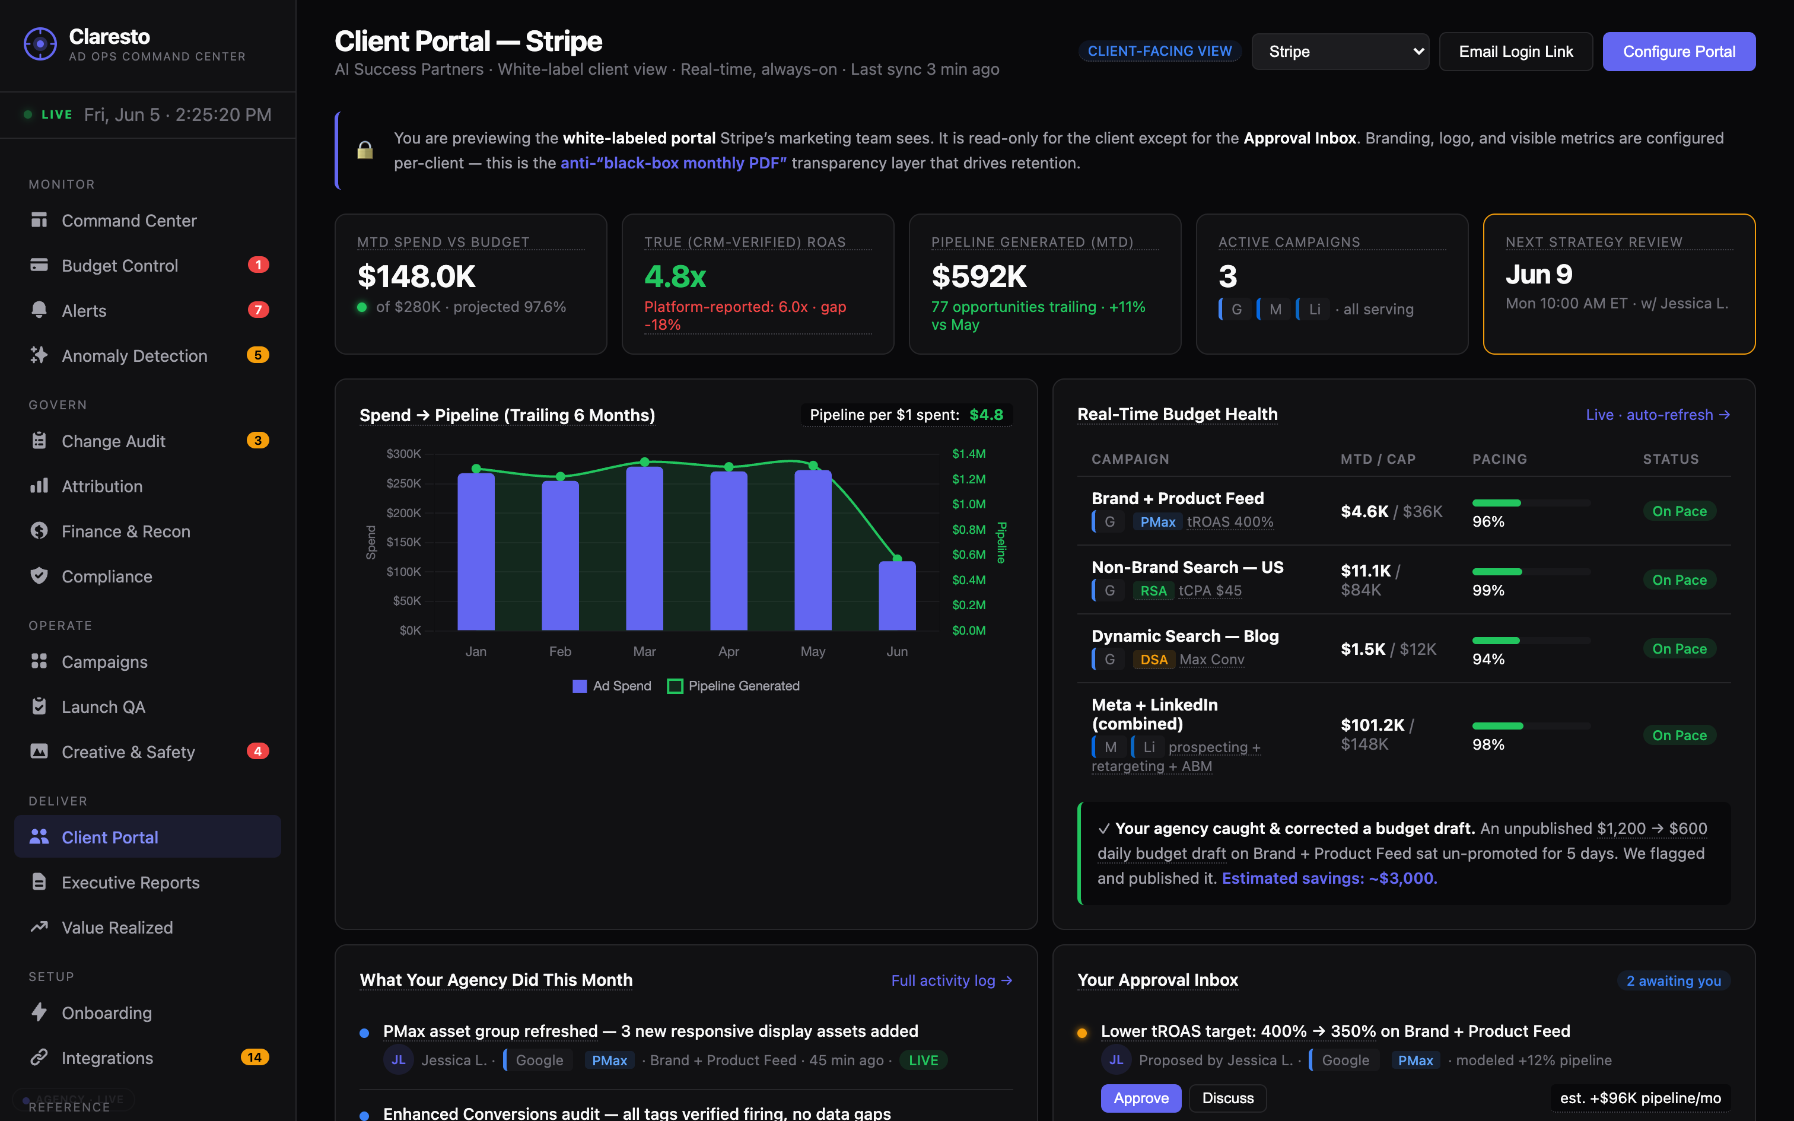
Task: Click the Estimated savings: ~$3,000 text
Action: [x=1329, y=878]
